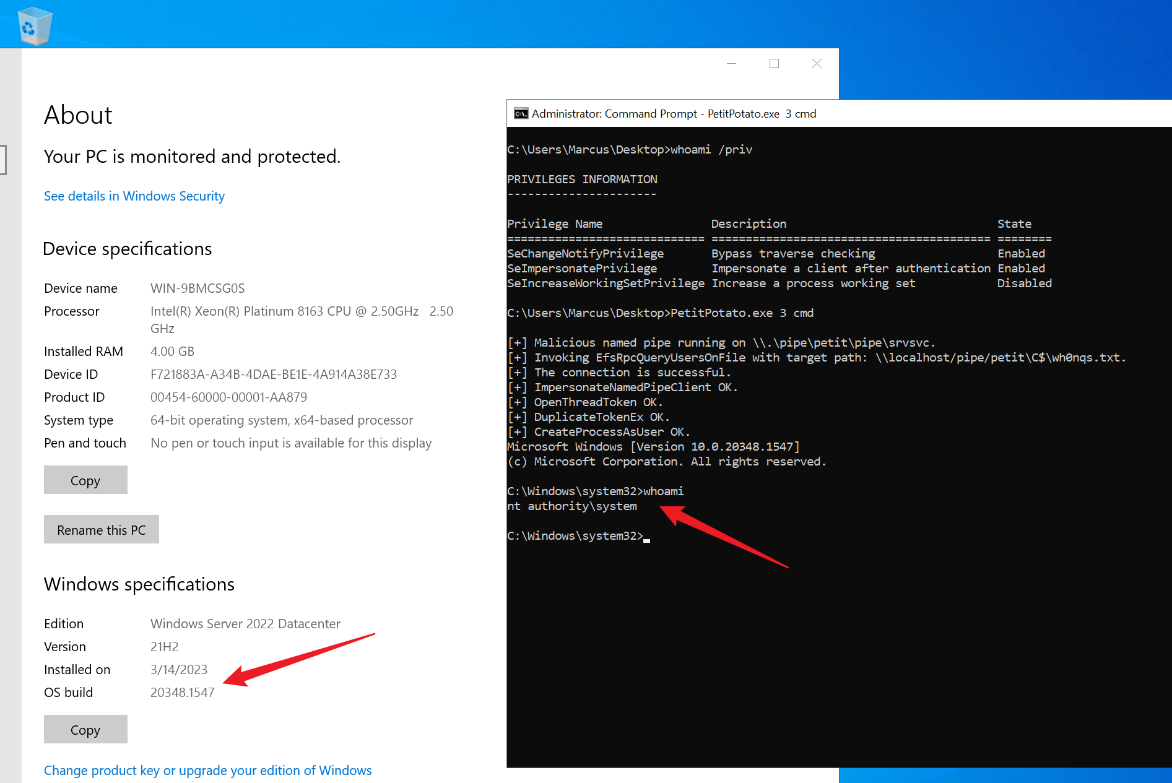
Task: Click the final C:\Windows\system32 prompt line
Action: click(578, 536)
